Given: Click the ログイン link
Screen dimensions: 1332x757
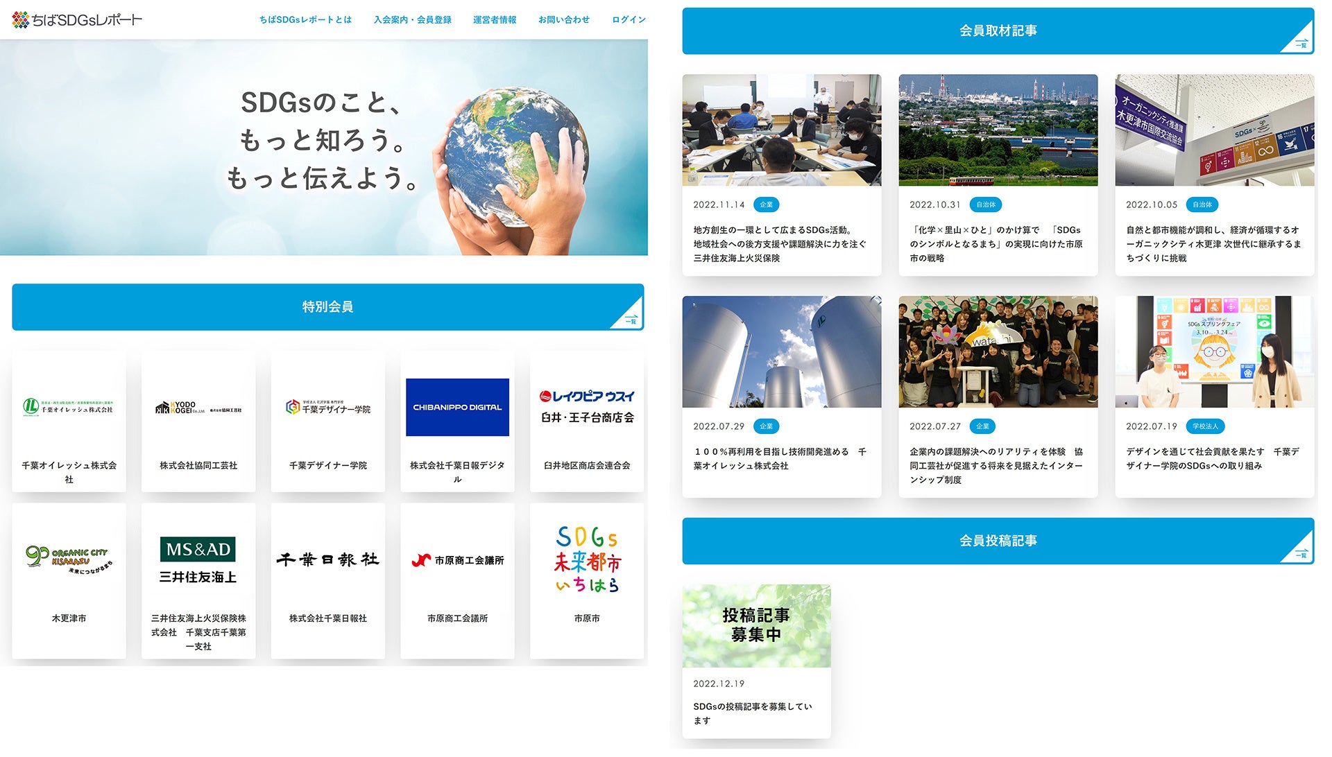Looking at the screenshot, I should click(629, 19).
